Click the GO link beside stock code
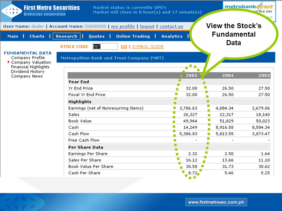The width and height of the screenshot is (282, 211). tap(124, 47)
